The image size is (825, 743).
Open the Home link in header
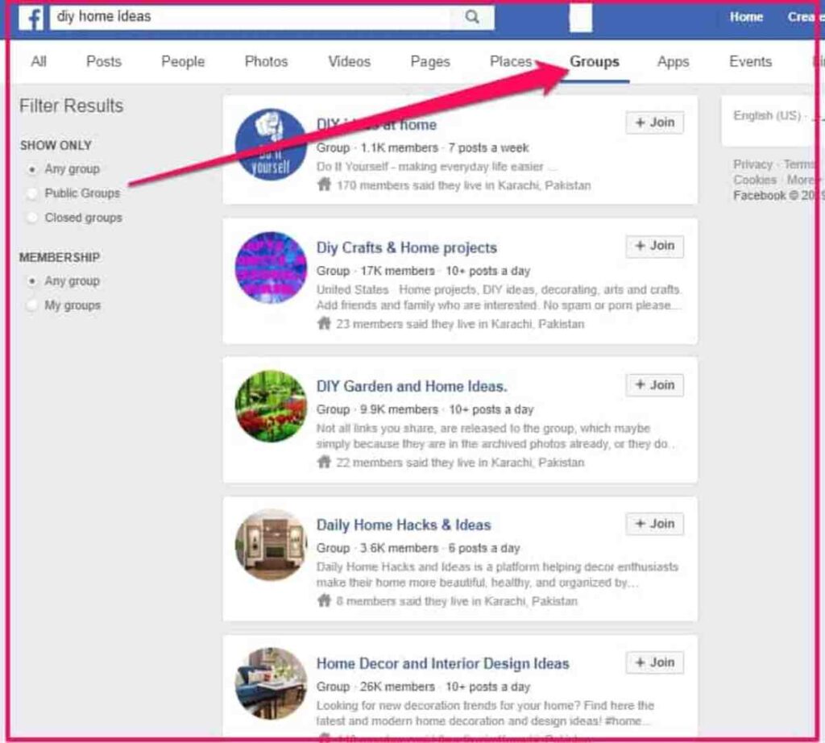746,17
